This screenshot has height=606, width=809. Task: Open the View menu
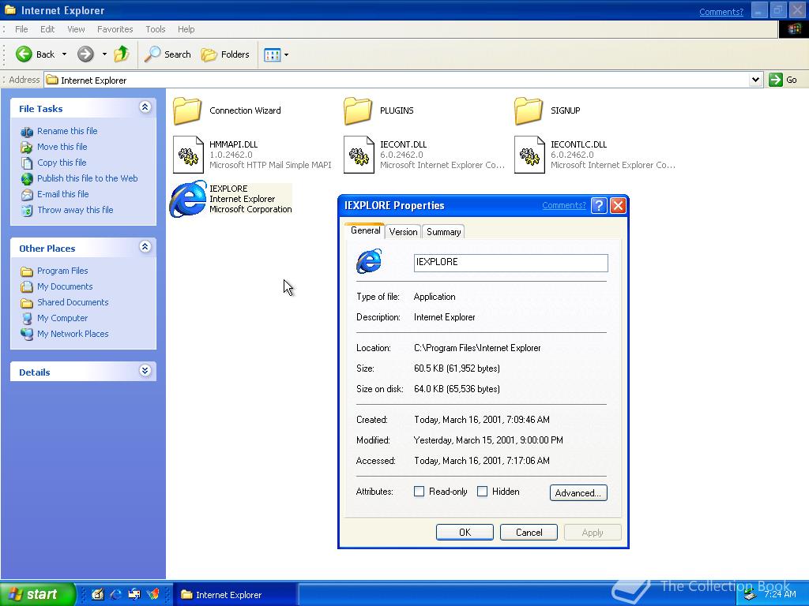point(76,29)
